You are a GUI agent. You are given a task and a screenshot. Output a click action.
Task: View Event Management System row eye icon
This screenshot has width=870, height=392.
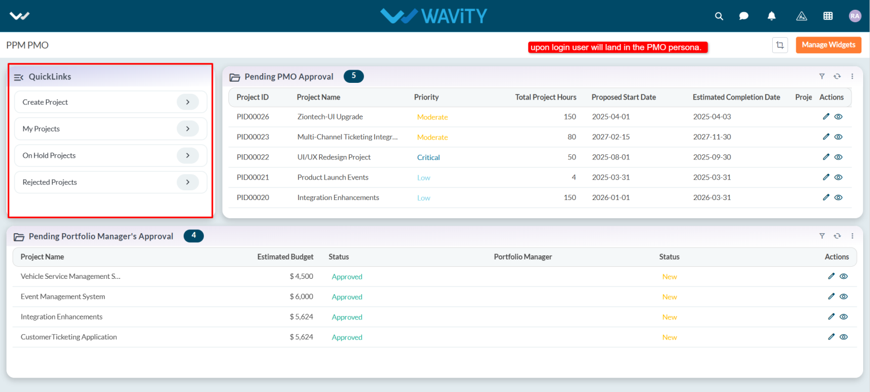tap(844, 297)
